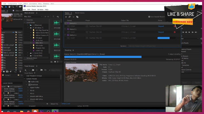
Task: Switch to the Queue tab
Action: point(67,13)
